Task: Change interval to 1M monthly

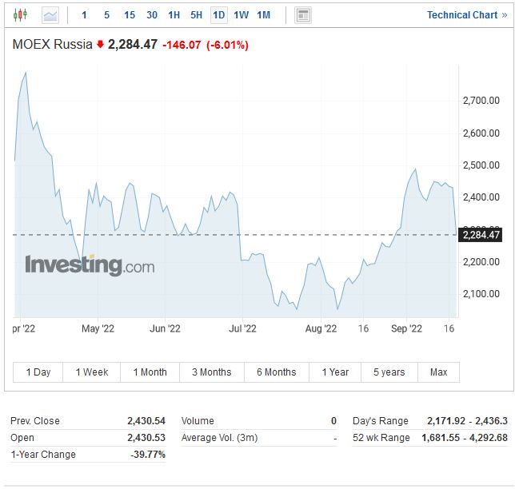Action: point(264,15)
